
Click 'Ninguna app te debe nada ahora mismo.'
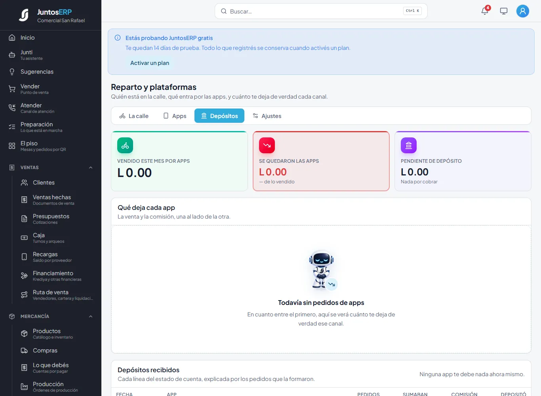pos(472,374)
